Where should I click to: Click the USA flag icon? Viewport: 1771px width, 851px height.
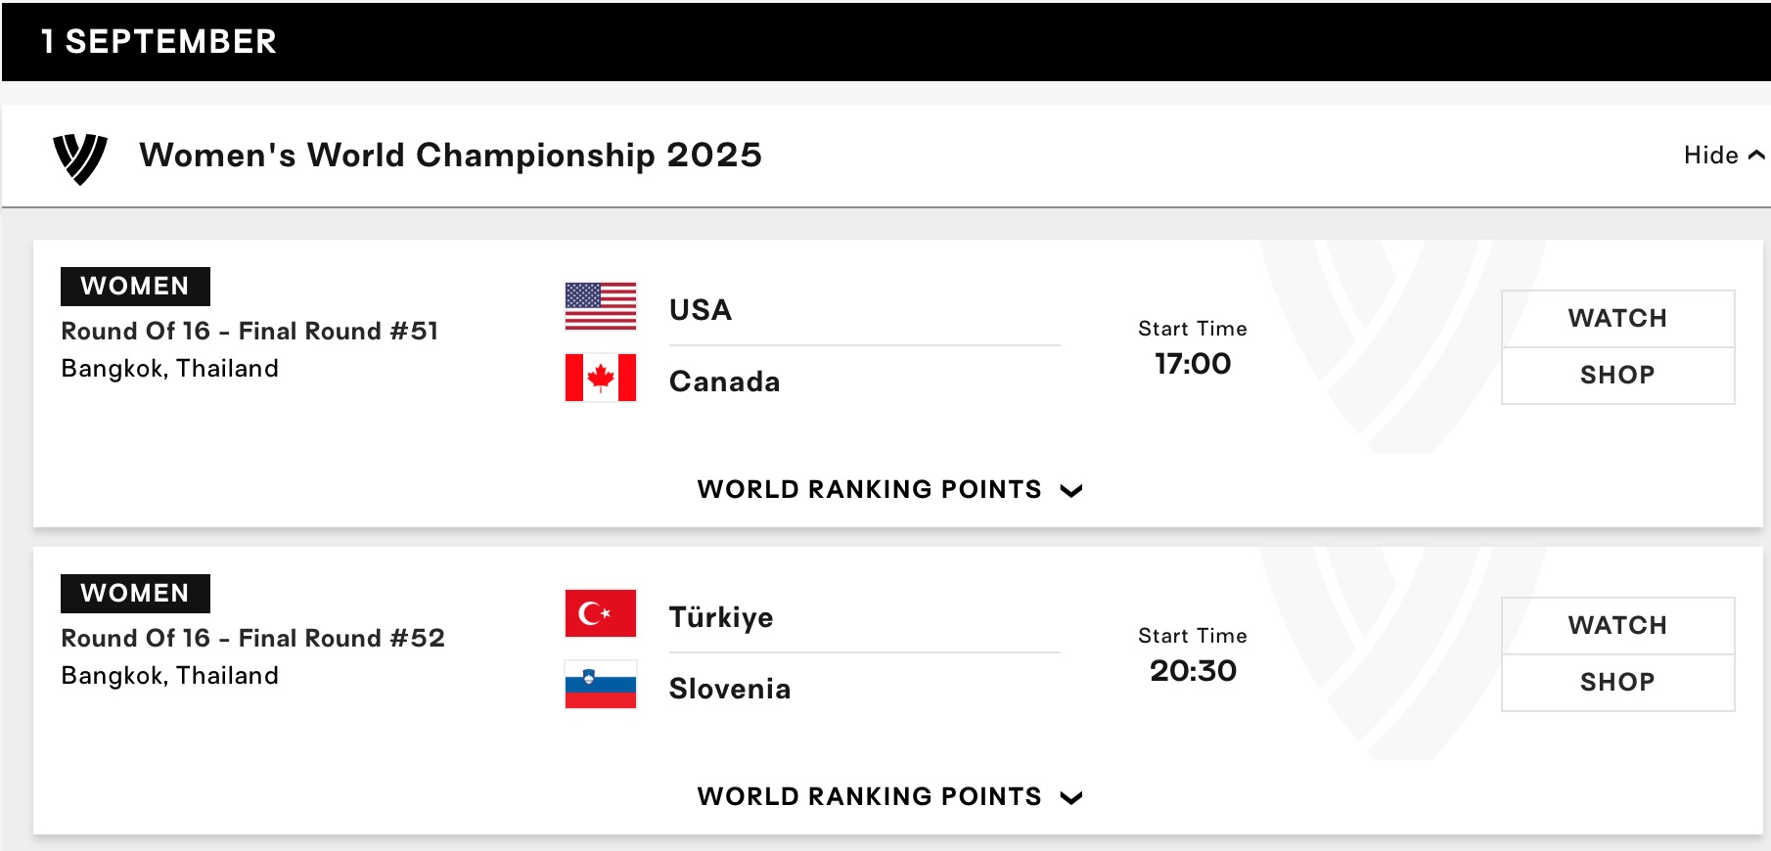[601, 307]
